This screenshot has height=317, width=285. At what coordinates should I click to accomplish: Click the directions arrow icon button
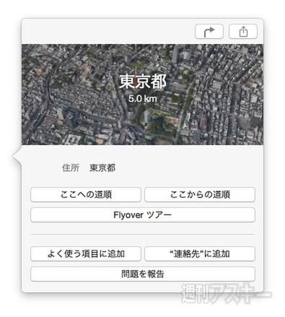(x=209, y=32)
